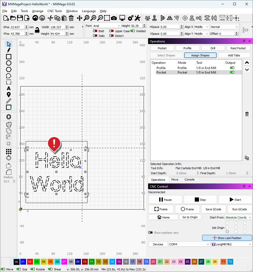Open the CNC Tools menu
The image size is (253, 272).
coord(55,11)
